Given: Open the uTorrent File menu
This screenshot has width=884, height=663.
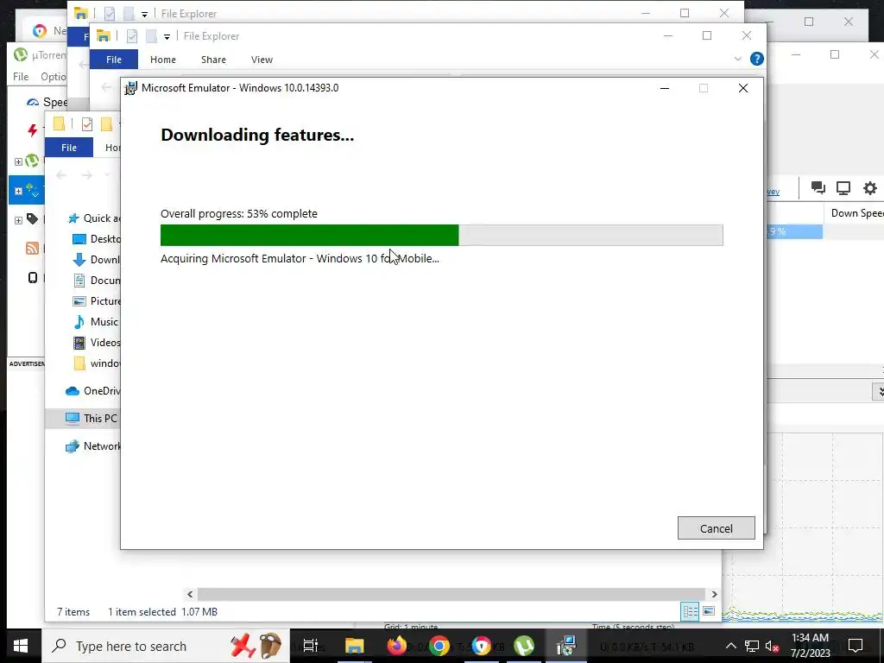Looking at the screenshot, I should click(21, 77).
